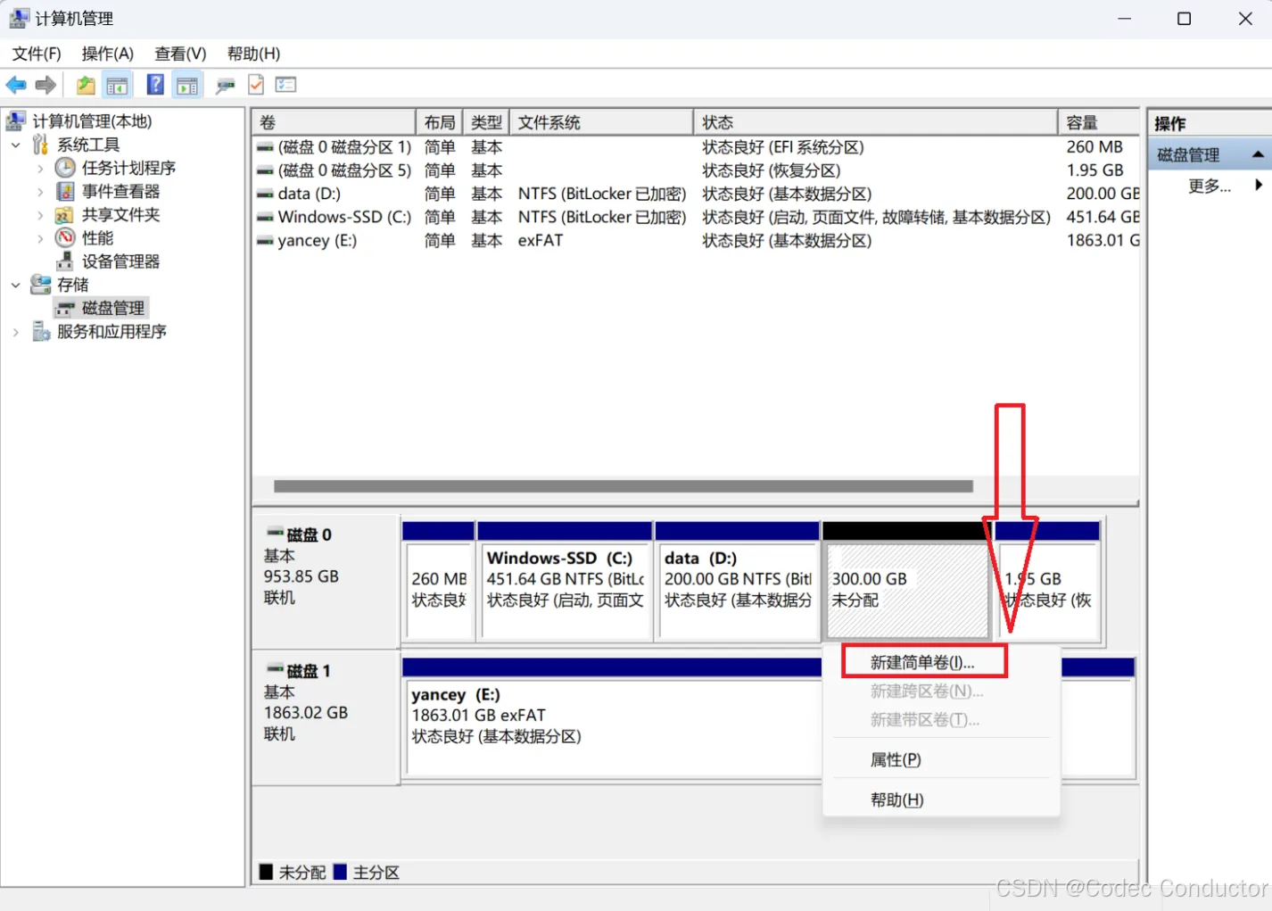The width and height of the screenshot is (1272, 911).
Task: Select 设备管理器 in the tree
Action: 120,261
